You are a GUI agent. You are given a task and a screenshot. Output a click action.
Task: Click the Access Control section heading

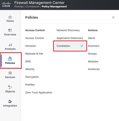tap(35, 30)
